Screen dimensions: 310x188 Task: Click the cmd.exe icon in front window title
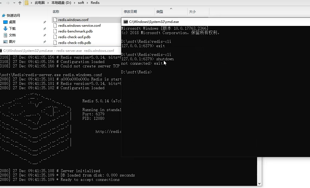pos(125,22)
